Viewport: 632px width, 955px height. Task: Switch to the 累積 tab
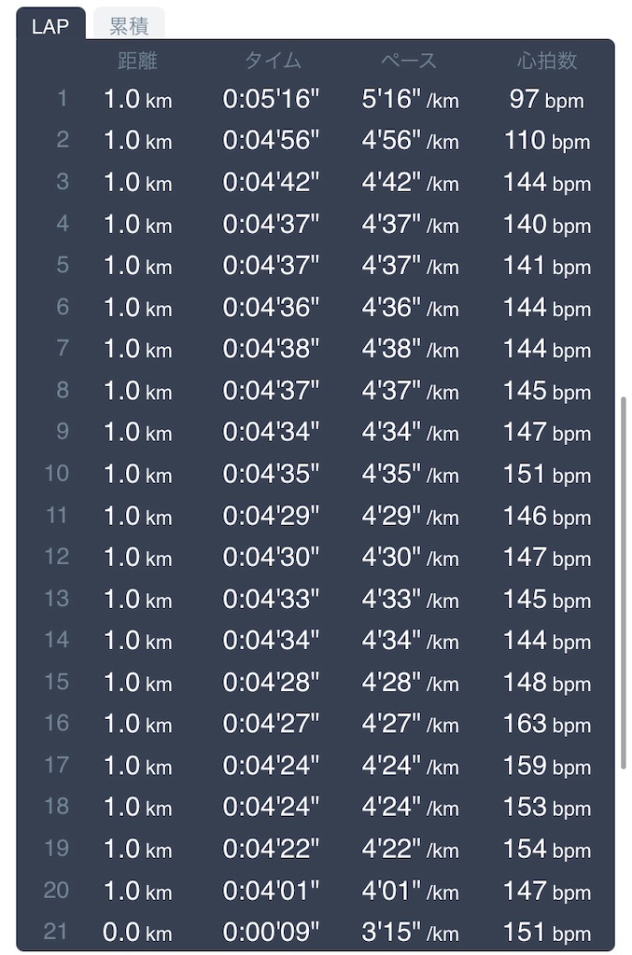pyautogui.click(x=129, y=25)
